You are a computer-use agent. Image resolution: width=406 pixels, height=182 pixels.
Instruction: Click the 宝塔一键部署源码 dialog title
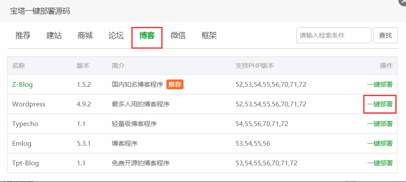(40, 11)
